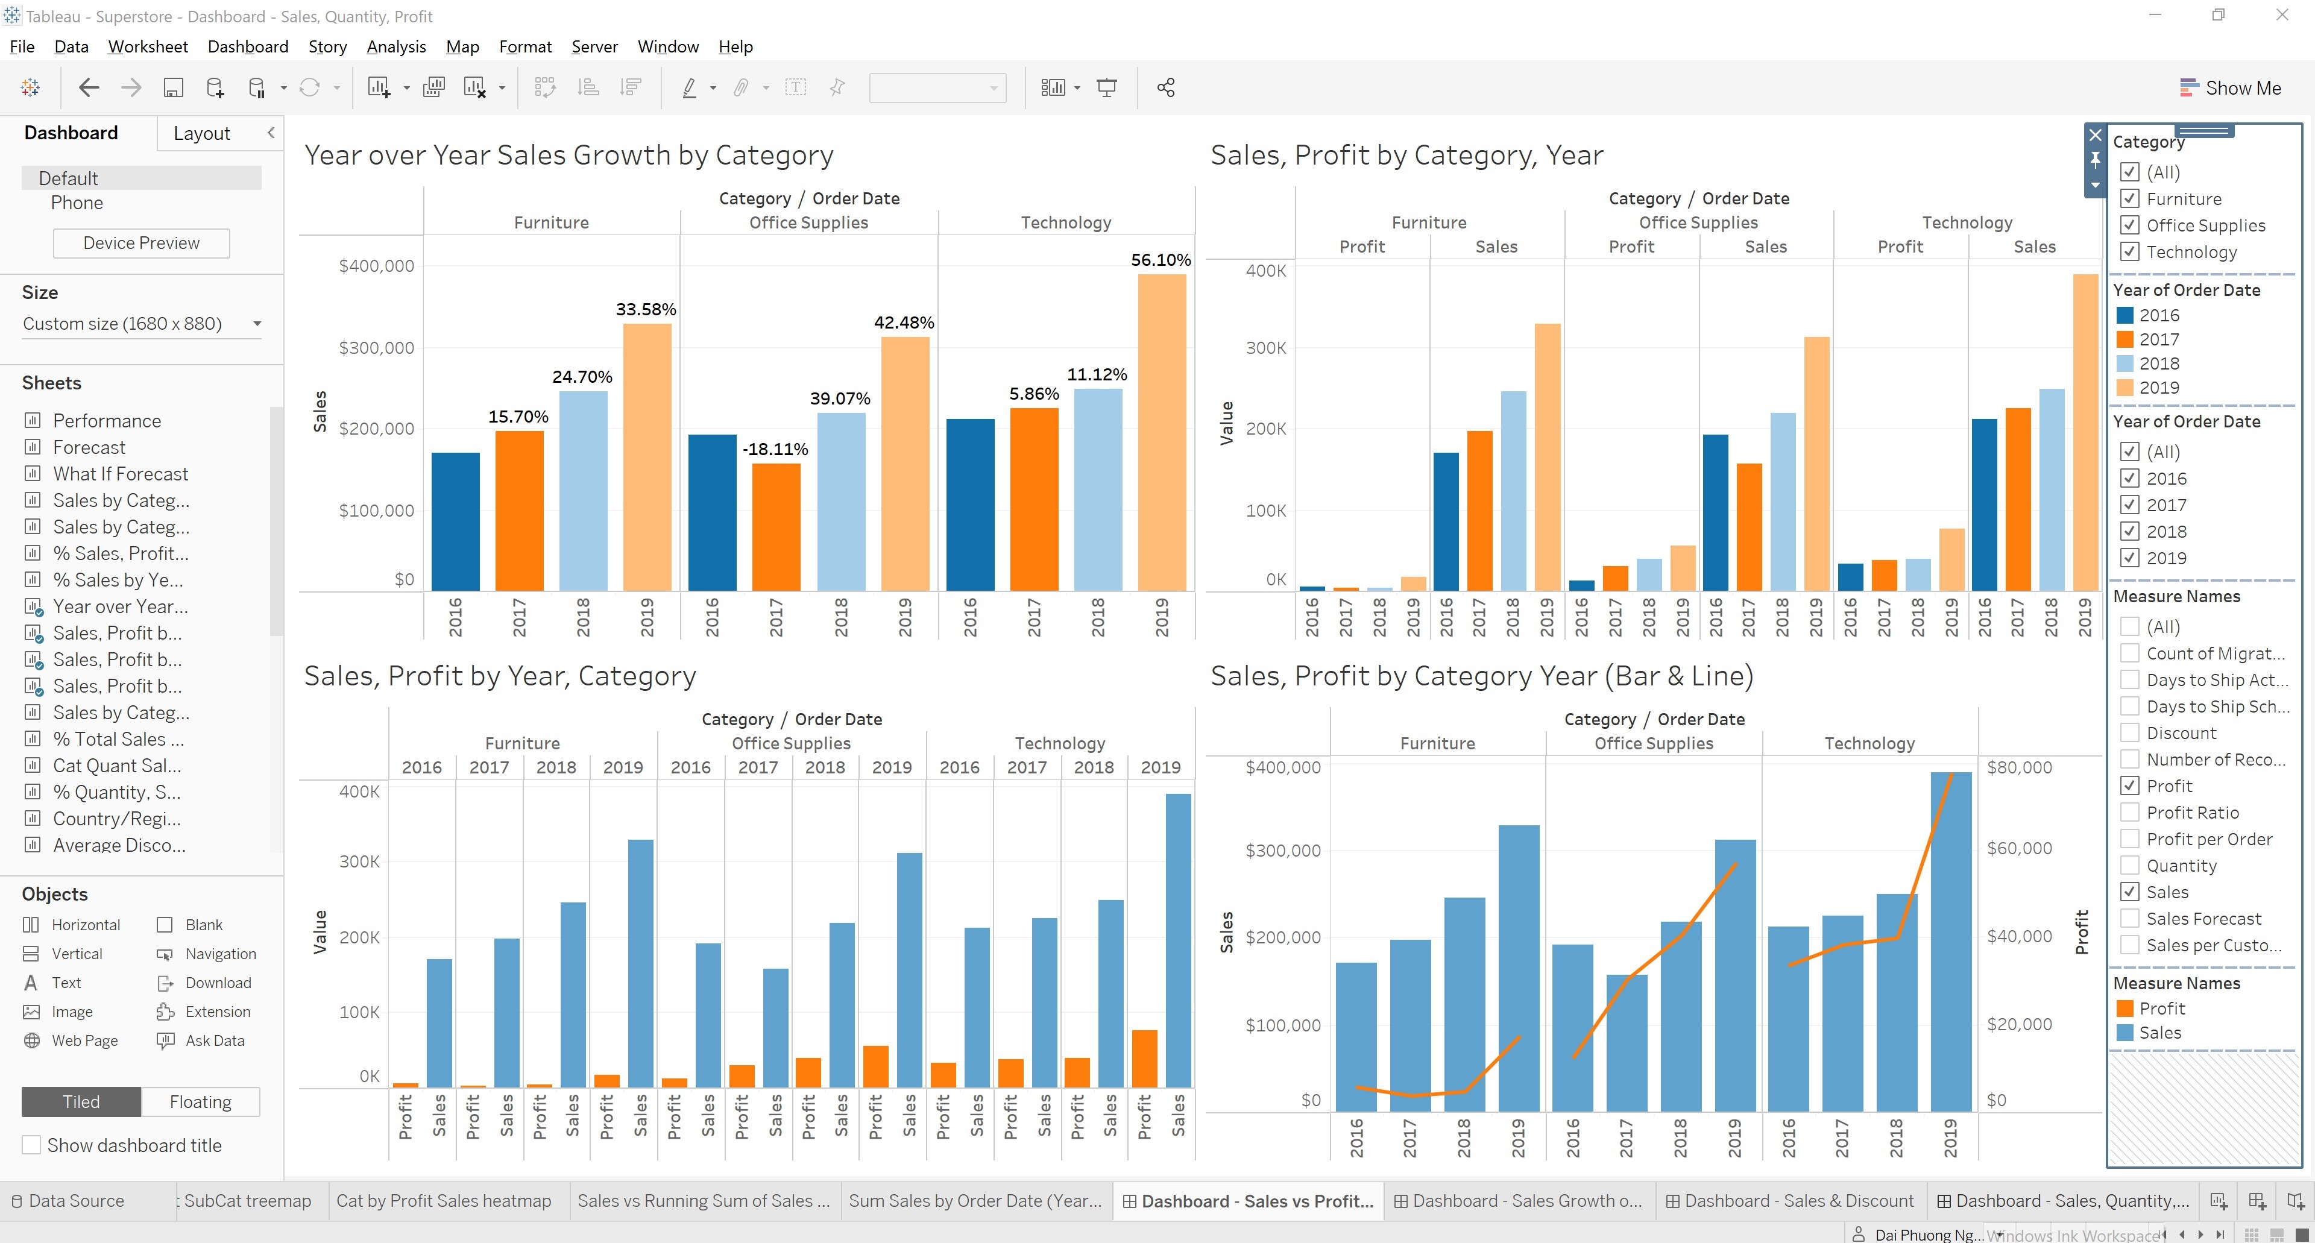Enter presentation mode
This screenshot has height=1243, width=2315.
(x=1106, y=86)
